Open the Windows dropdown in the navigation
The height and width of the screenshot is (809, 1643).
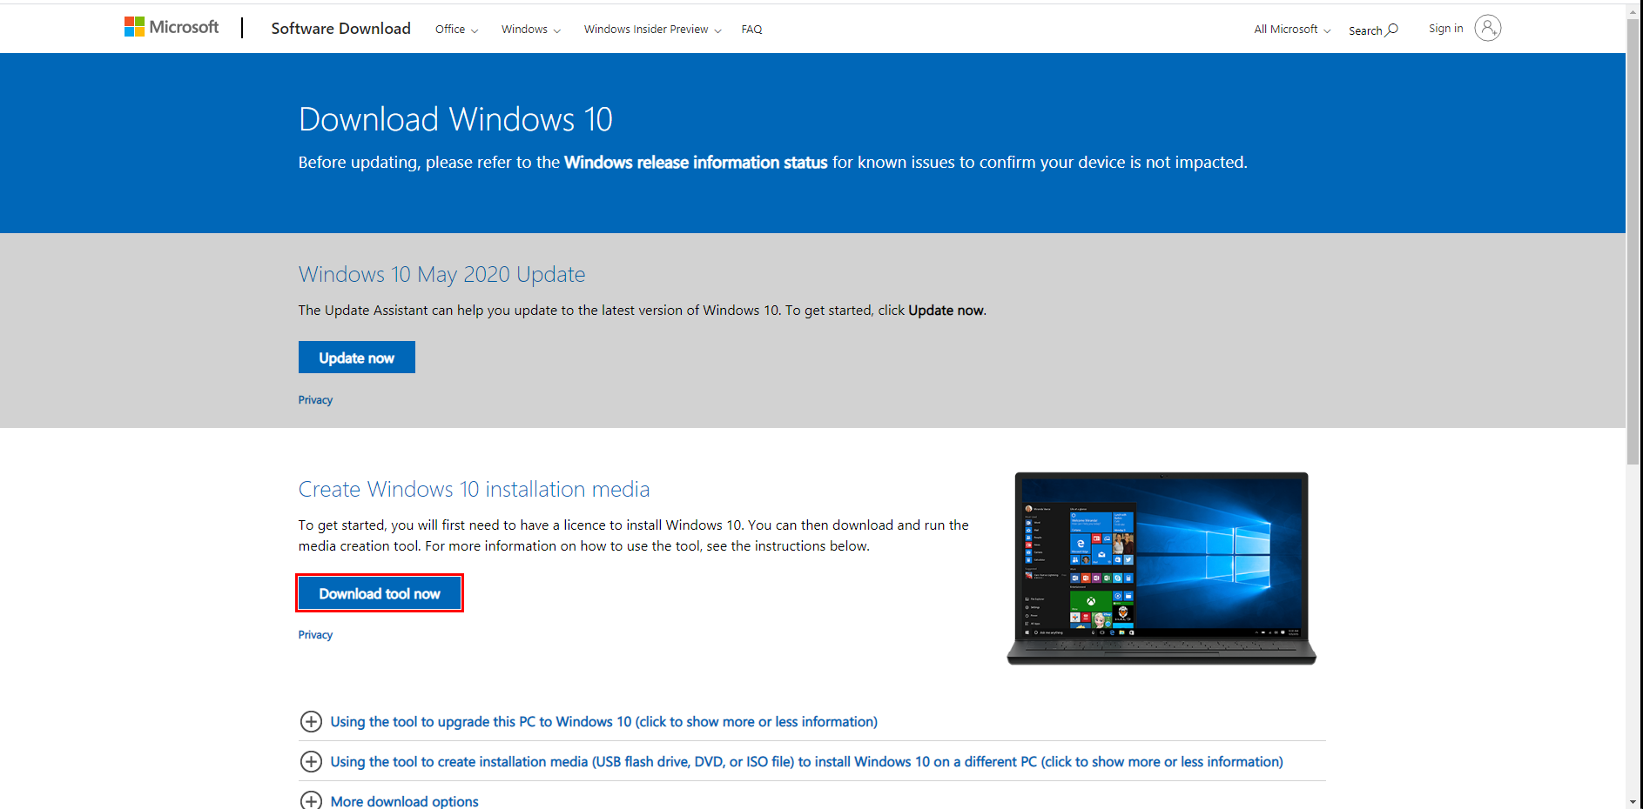529,29
